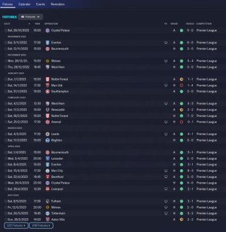Click the red loss indicator on Arsenal match
The width and height of the screenshot is (226, 232).
[181, 122]
